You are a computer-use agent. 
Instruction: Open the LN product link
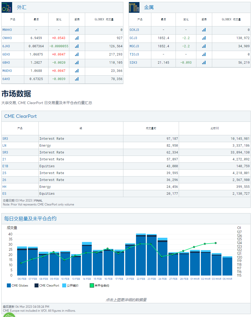pyautogui.click(x=4, y=146)
